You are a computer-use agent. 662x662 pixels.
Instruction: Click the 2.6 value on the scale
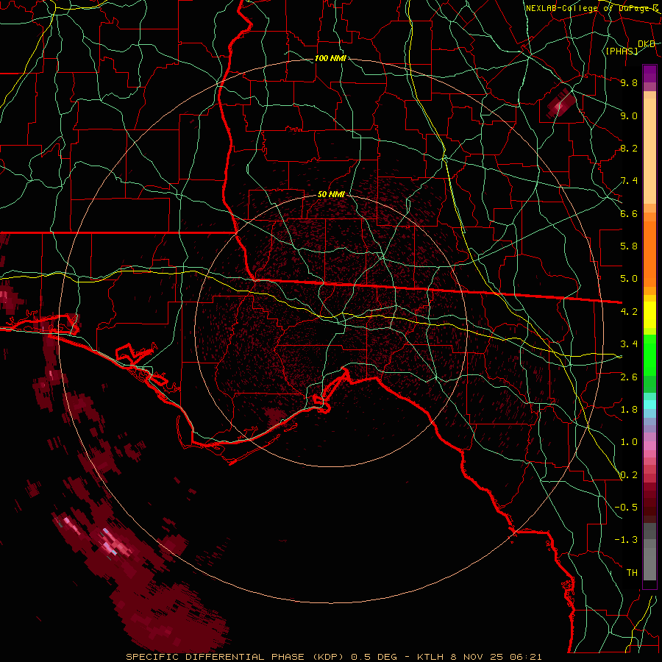coord(629,377)
